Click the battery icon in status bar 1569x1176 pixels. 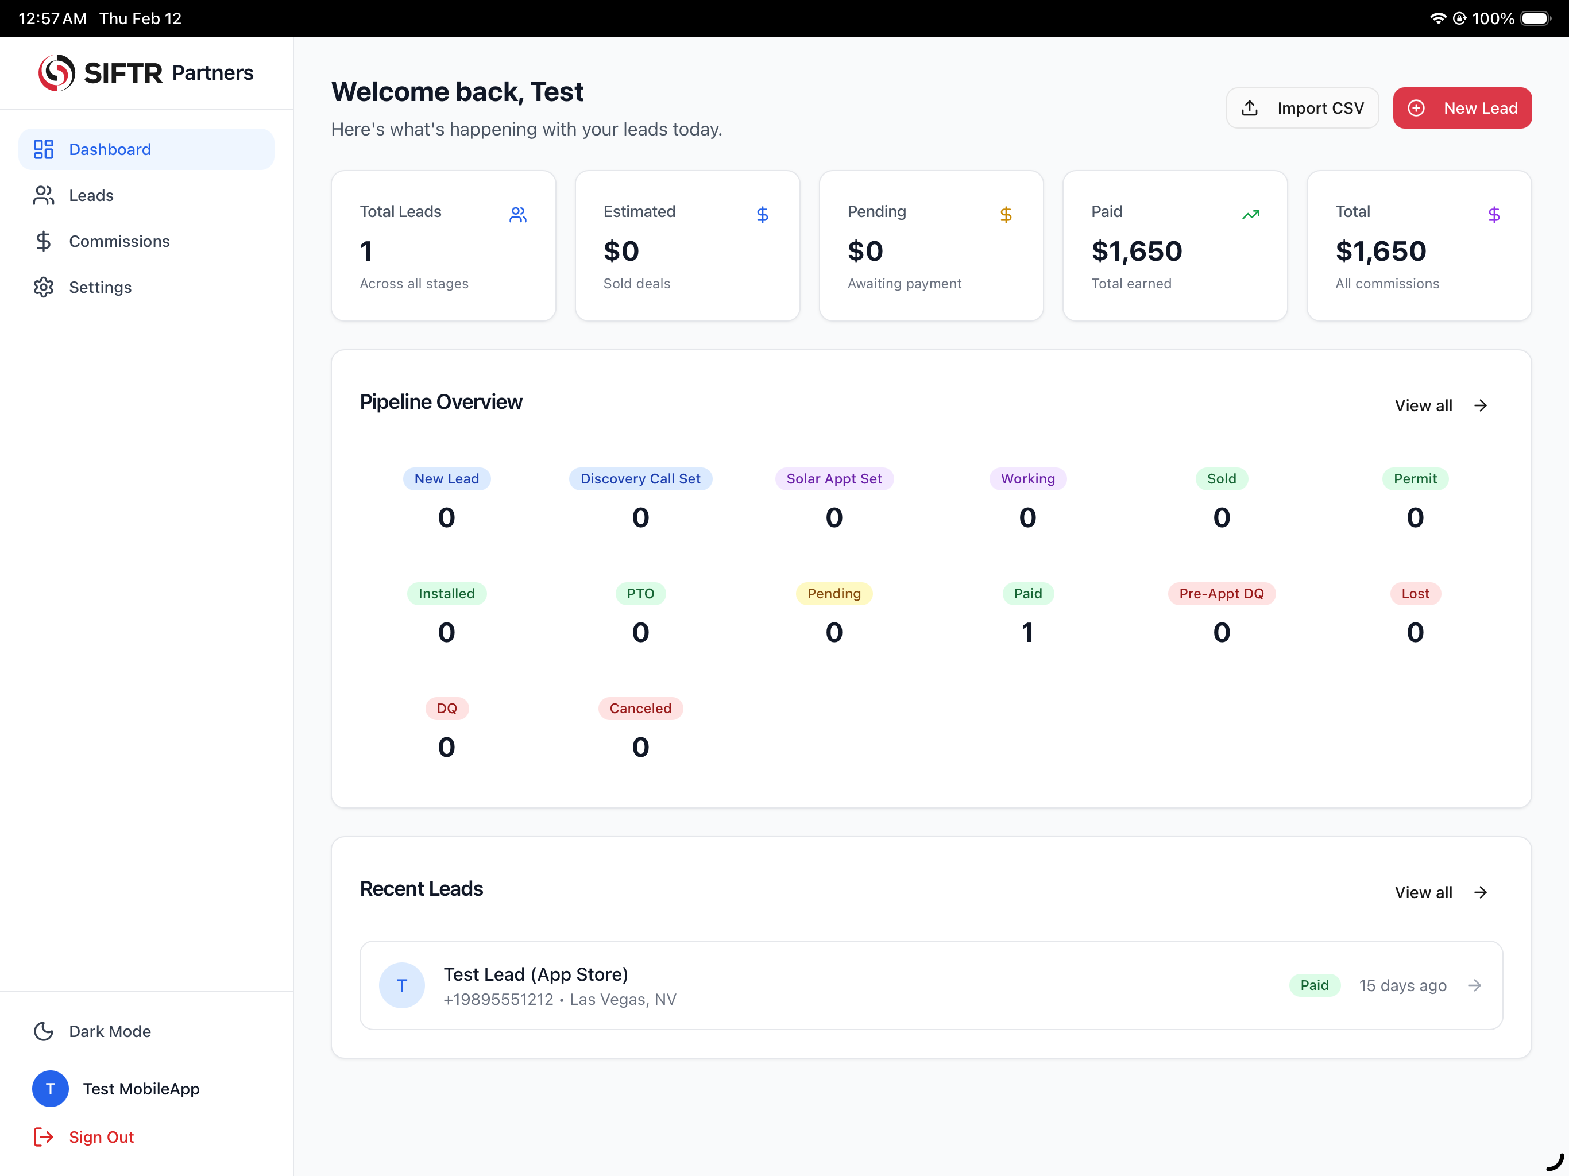click(1536, 18)
